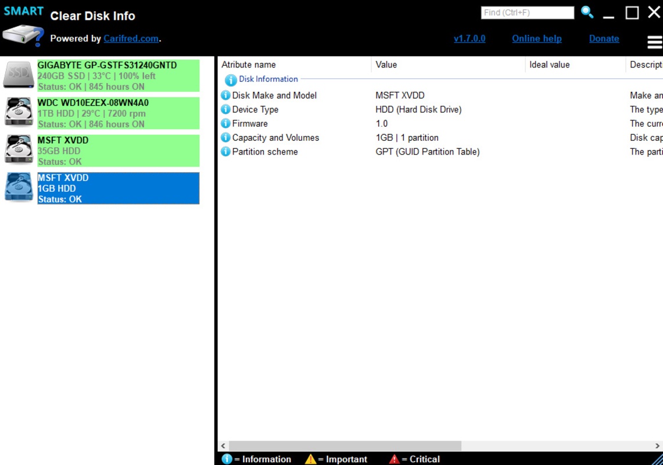This screenshot has height=465, width=663.
Task: Click the Find search field
Action: pyautogui.click(x=527, y=13)
